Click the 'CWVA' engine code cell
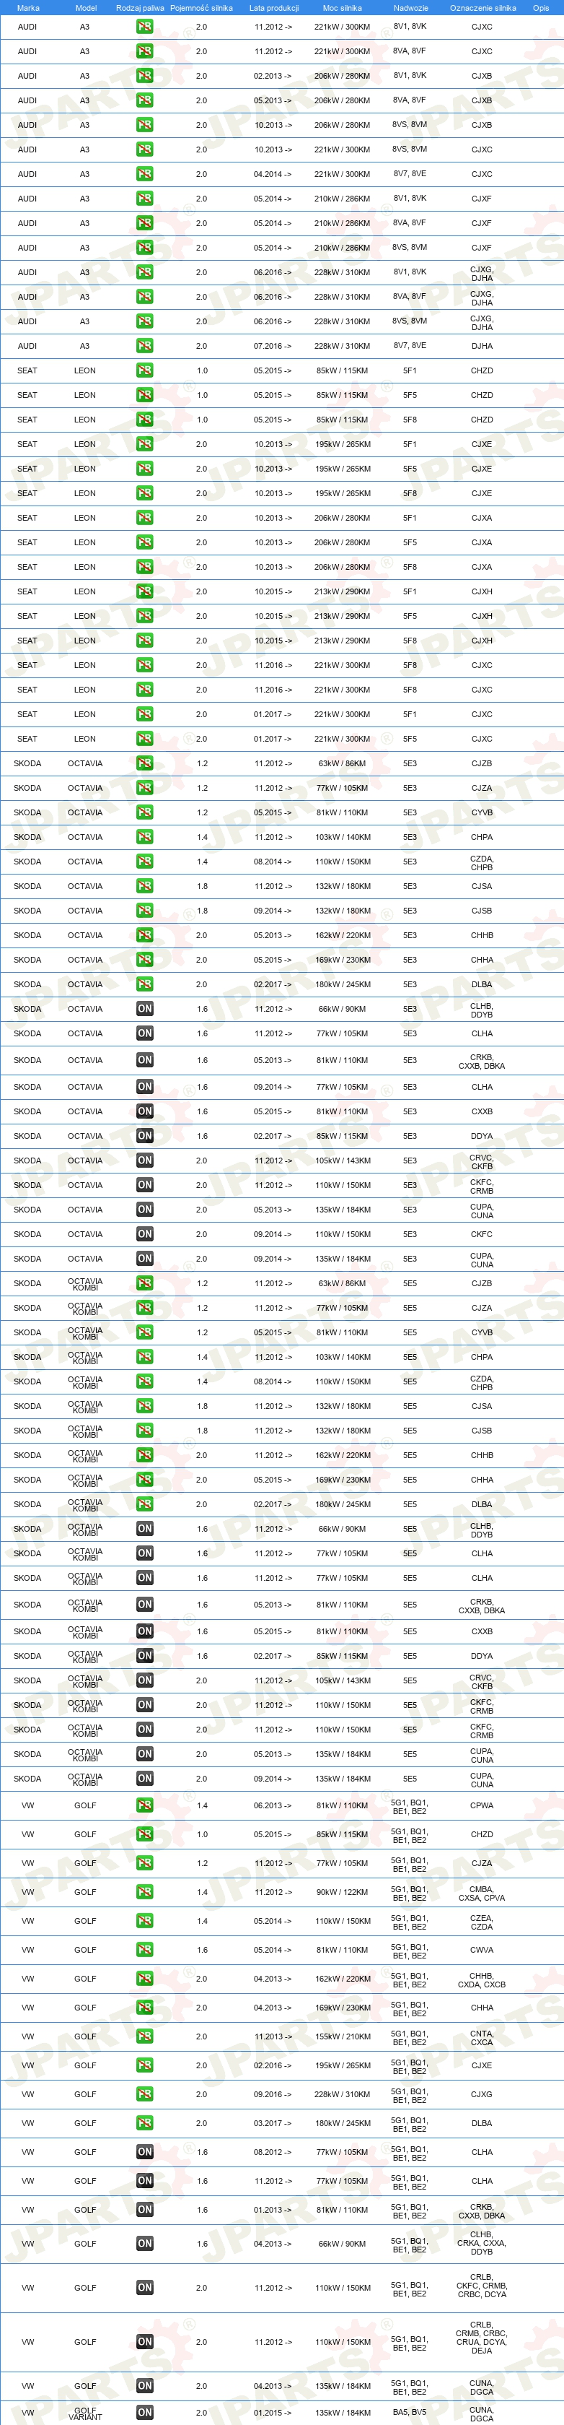 pyautogui.click(x=483, y=1950)
